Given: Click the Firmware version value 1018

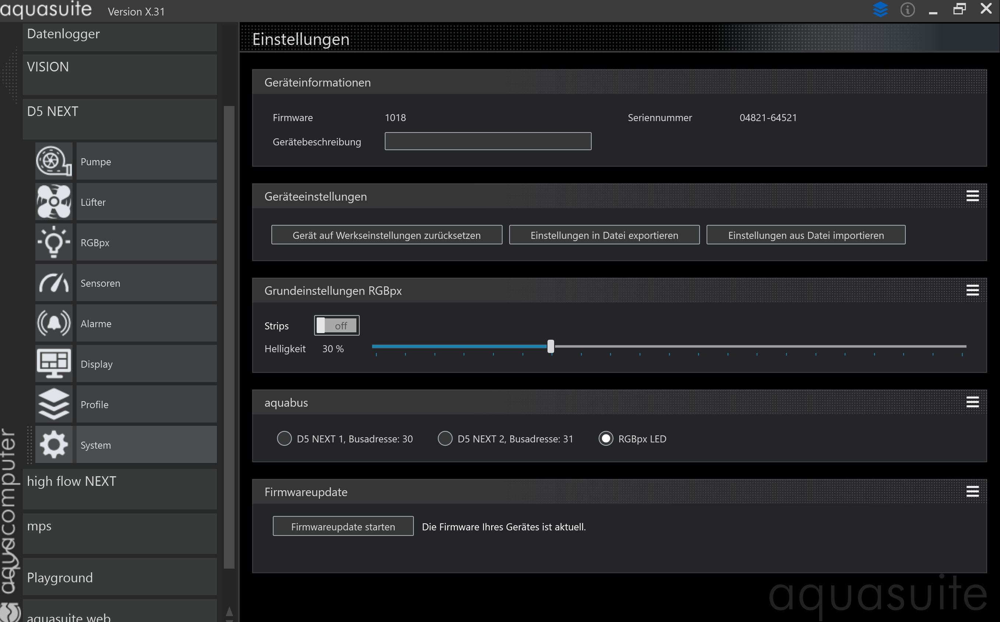Looking at the screenshot, I should [395, 118].
